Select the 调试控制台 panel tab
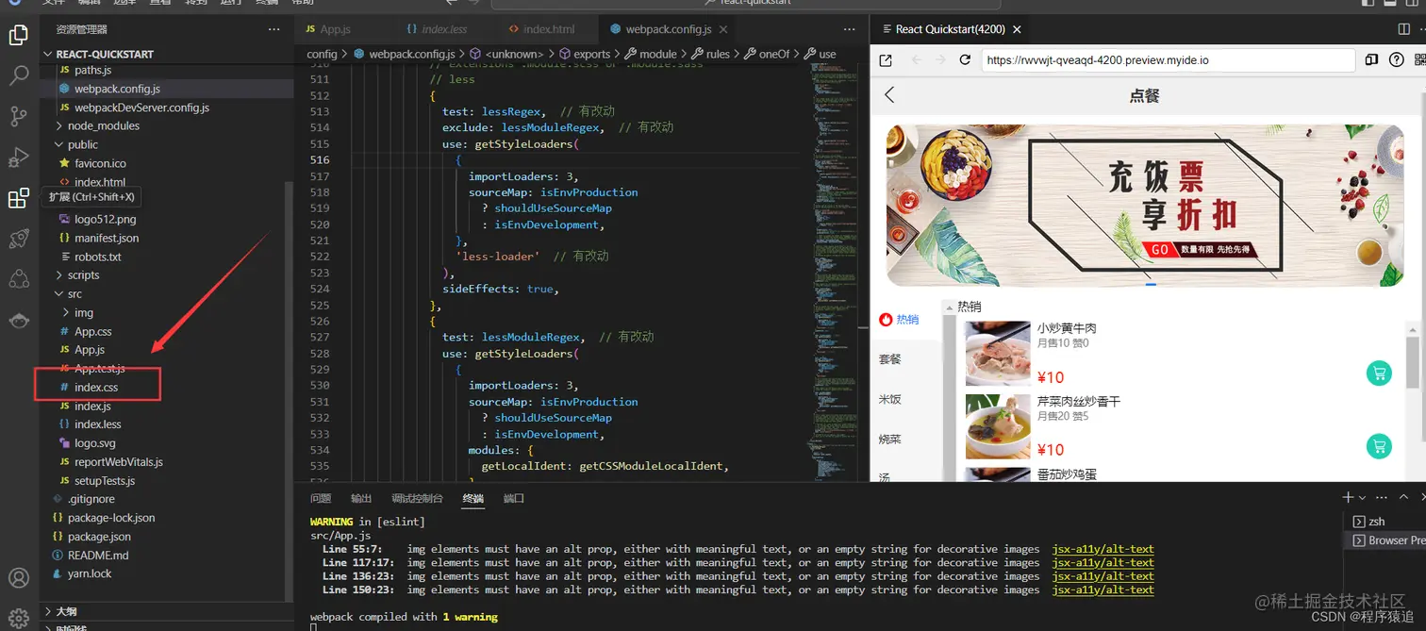The width and height of the screenshot is (1426, 631). [x=417, y=498]
